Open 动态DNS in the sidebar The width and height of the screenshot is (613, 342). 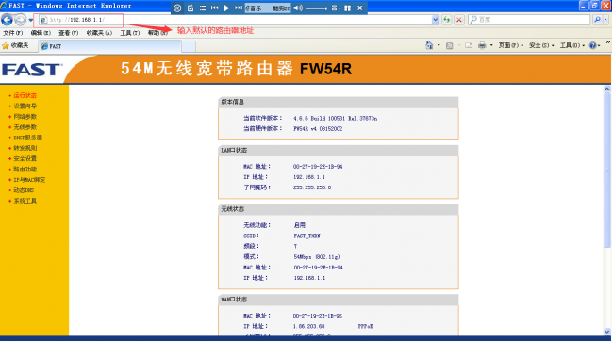click(24, 190)
